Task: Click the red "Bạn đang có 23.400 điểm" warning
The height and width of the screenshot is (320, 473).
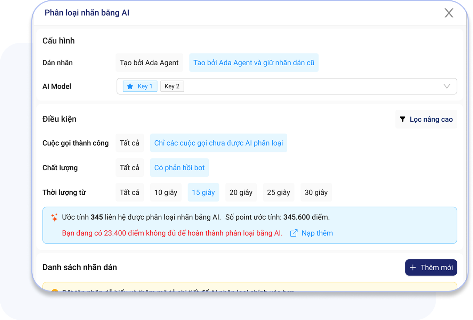Action: [172, 233]
